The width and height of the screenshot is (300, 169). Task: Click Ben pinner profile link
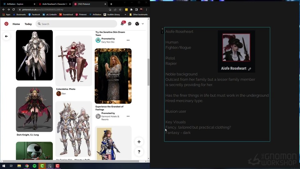(x=61, y=94)
